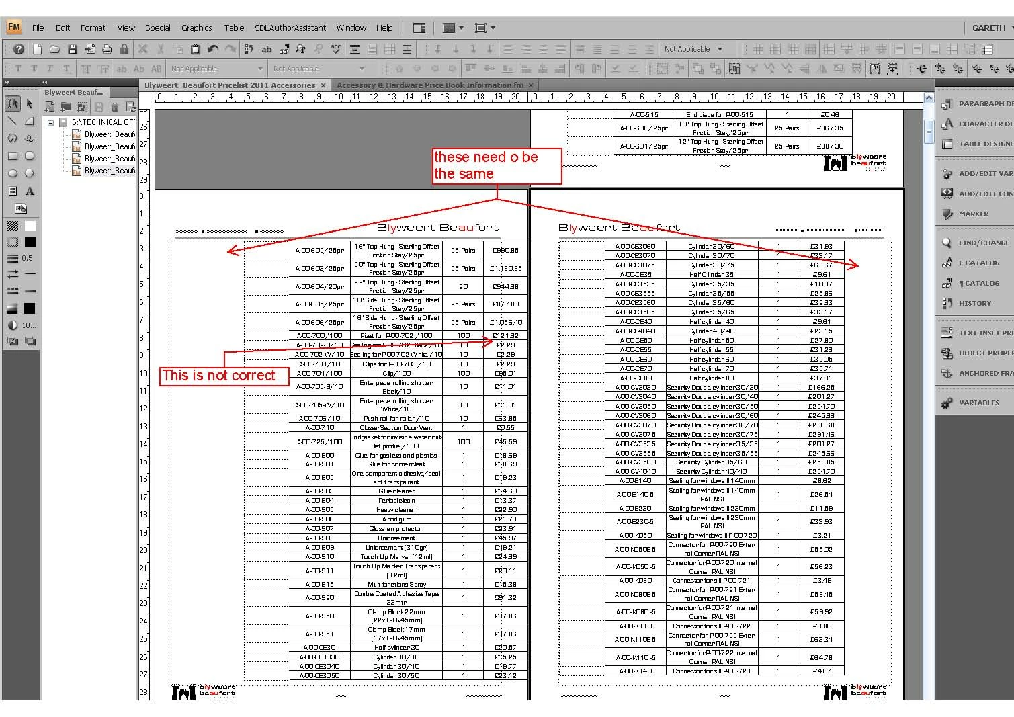
Task: Open the second Not Applicable character format dropdown
Action: click(x=319, y=69)
